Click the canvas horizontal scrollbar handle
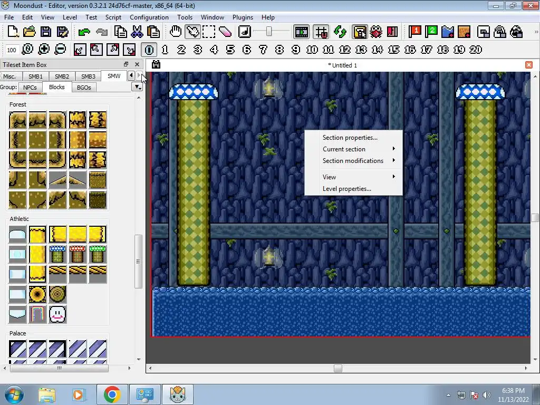The width and height of the screenshot is (540, 405). point(338,368)
